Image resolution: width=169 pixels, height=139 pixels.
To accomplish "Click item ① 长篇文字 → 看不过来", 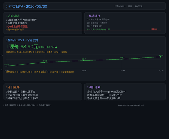I will (98, 20).
